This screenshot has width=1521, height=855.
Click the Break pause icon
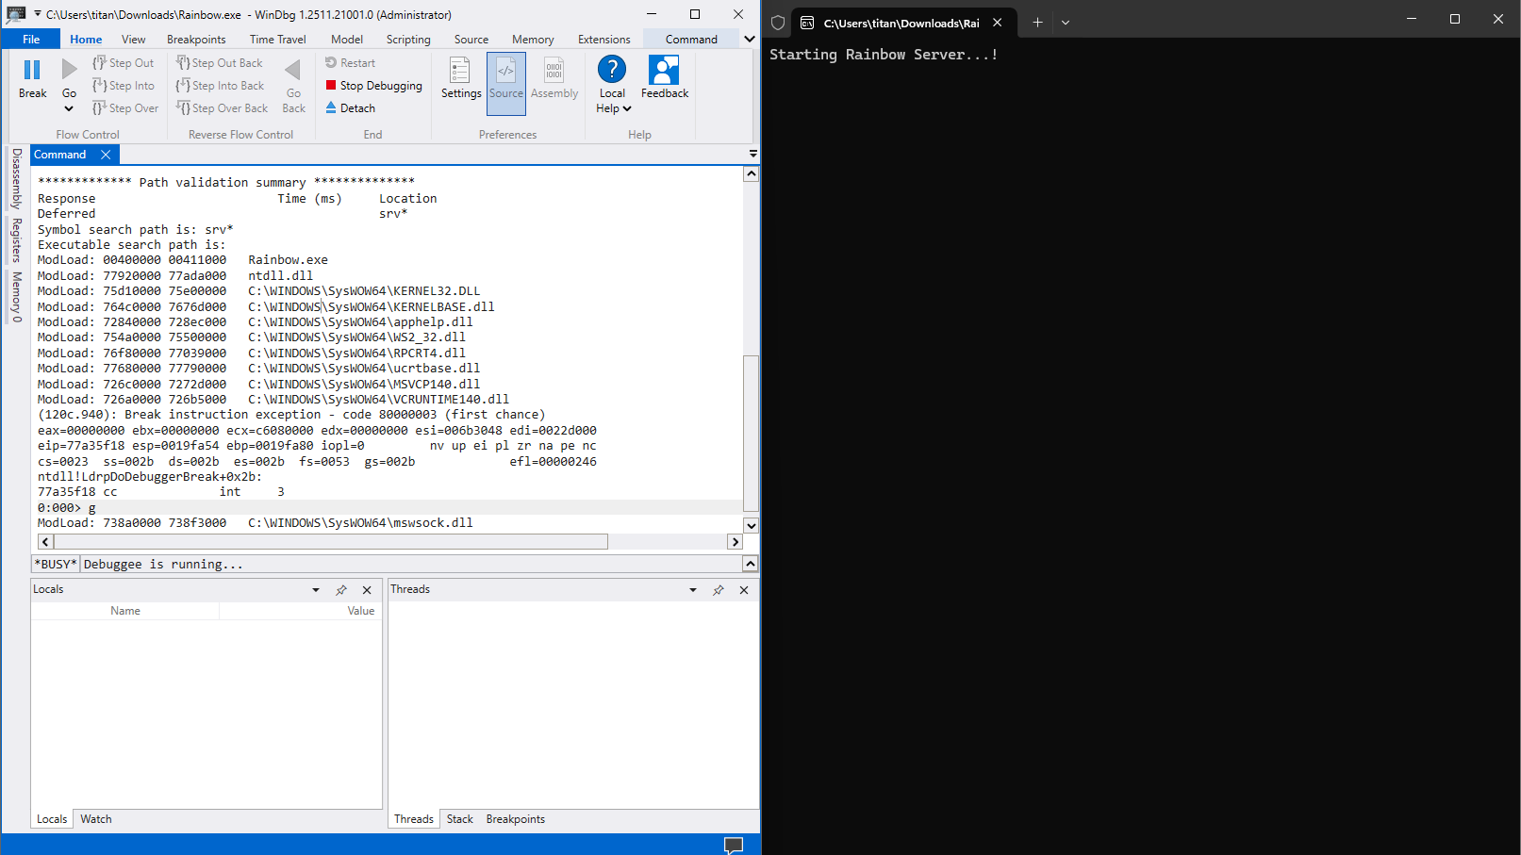32,70
